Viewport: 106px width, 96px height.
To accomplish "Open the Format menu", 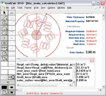I will [28, 8].
